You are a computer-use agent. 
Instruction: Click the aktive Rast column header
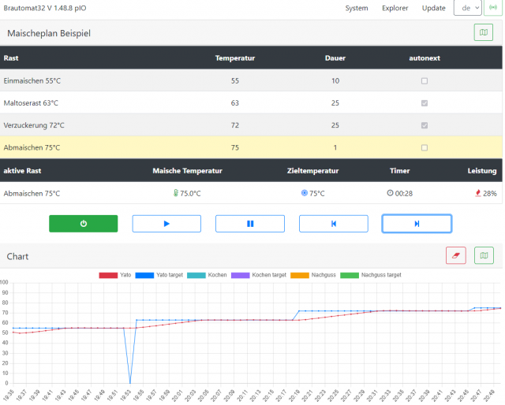[x=22, y=171]
